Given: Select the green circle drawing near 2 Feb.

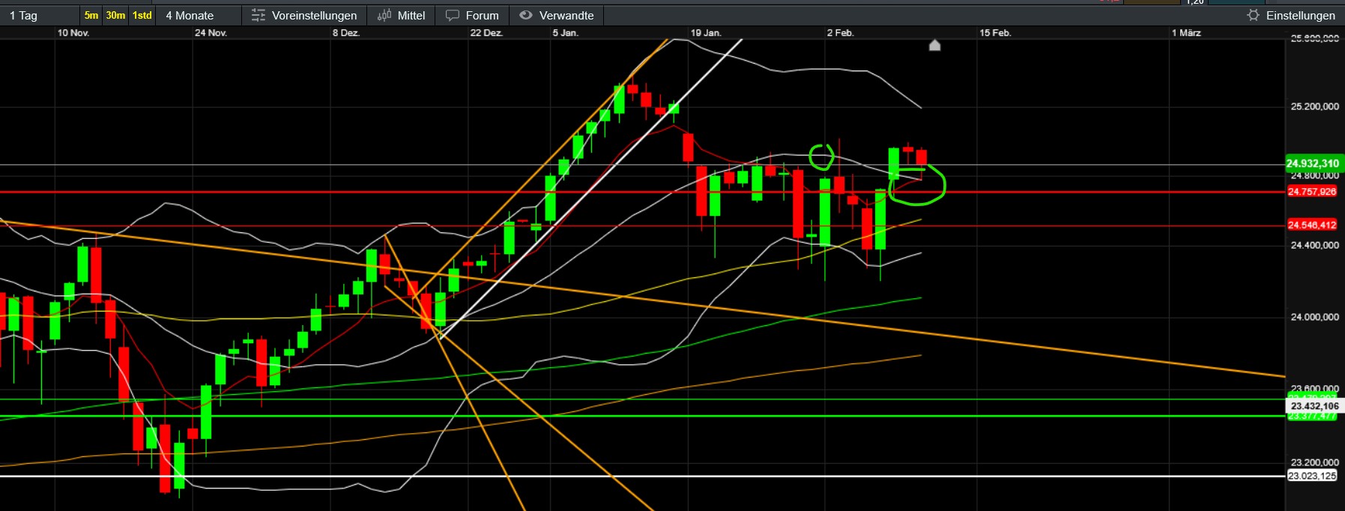Looking at the screenshot, I should [x=821, y=157].
